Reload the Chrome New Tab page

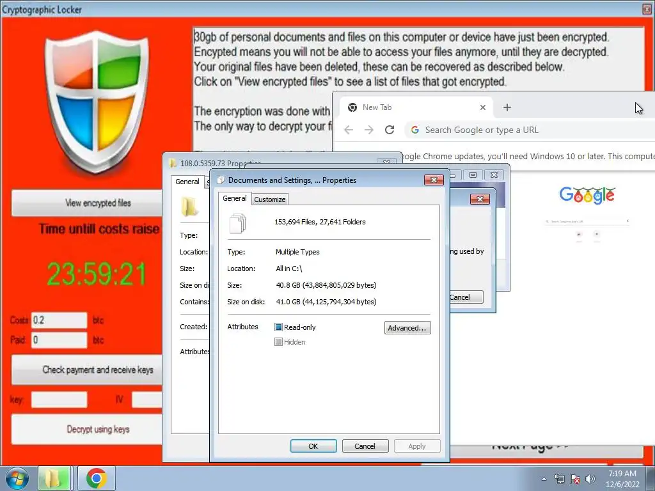[x=390, y=130]
